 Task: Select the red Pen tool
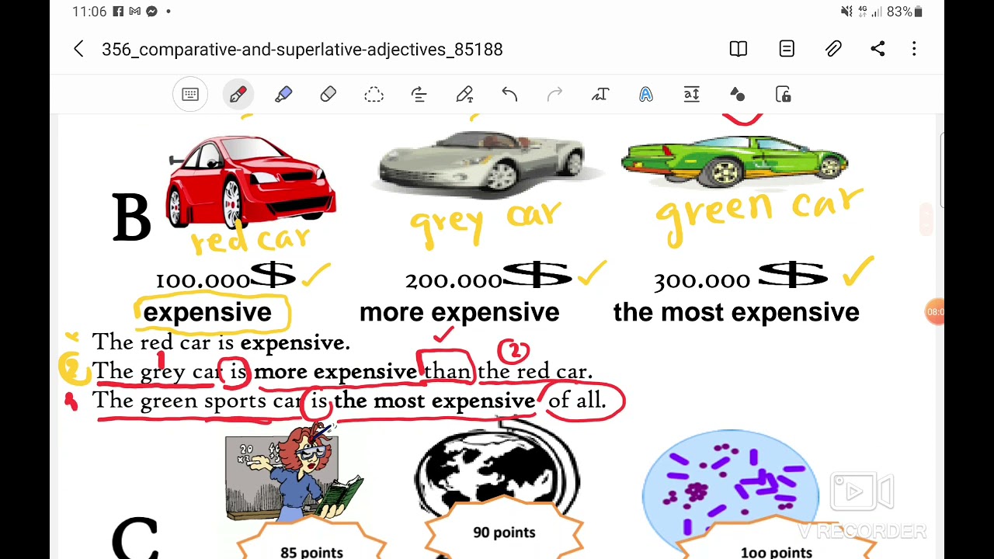coord(238,95)
